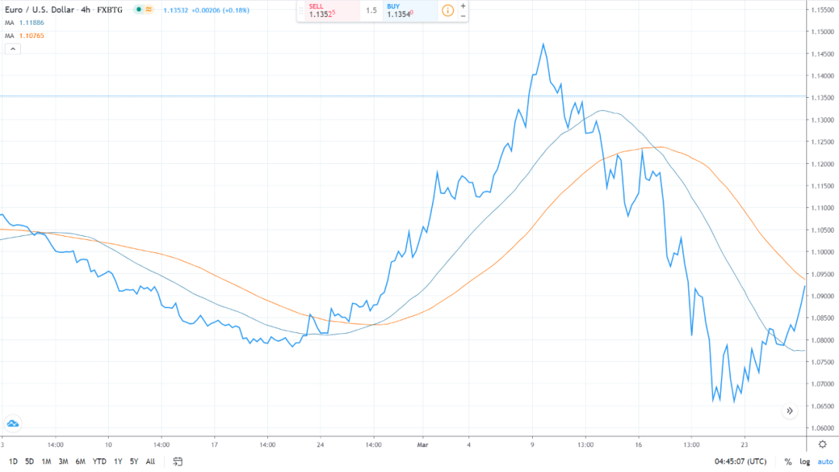Viewport: 839px width, 472px height.
Task: Increase order quantity with plus button
Action: tap(463, 5)
